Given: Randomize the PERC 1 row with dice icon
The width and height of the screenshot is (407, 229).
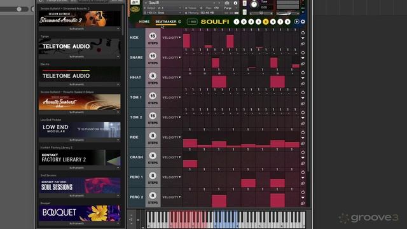Looking at the screenshot, I should point(303,183).
